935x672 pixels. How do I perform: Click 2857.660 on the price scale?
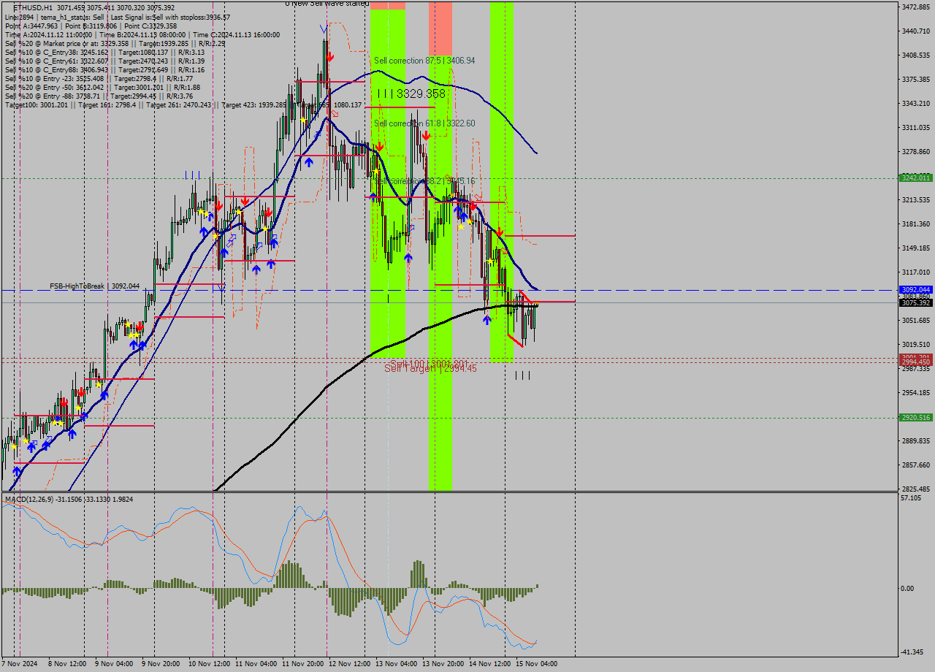[916, 465]
